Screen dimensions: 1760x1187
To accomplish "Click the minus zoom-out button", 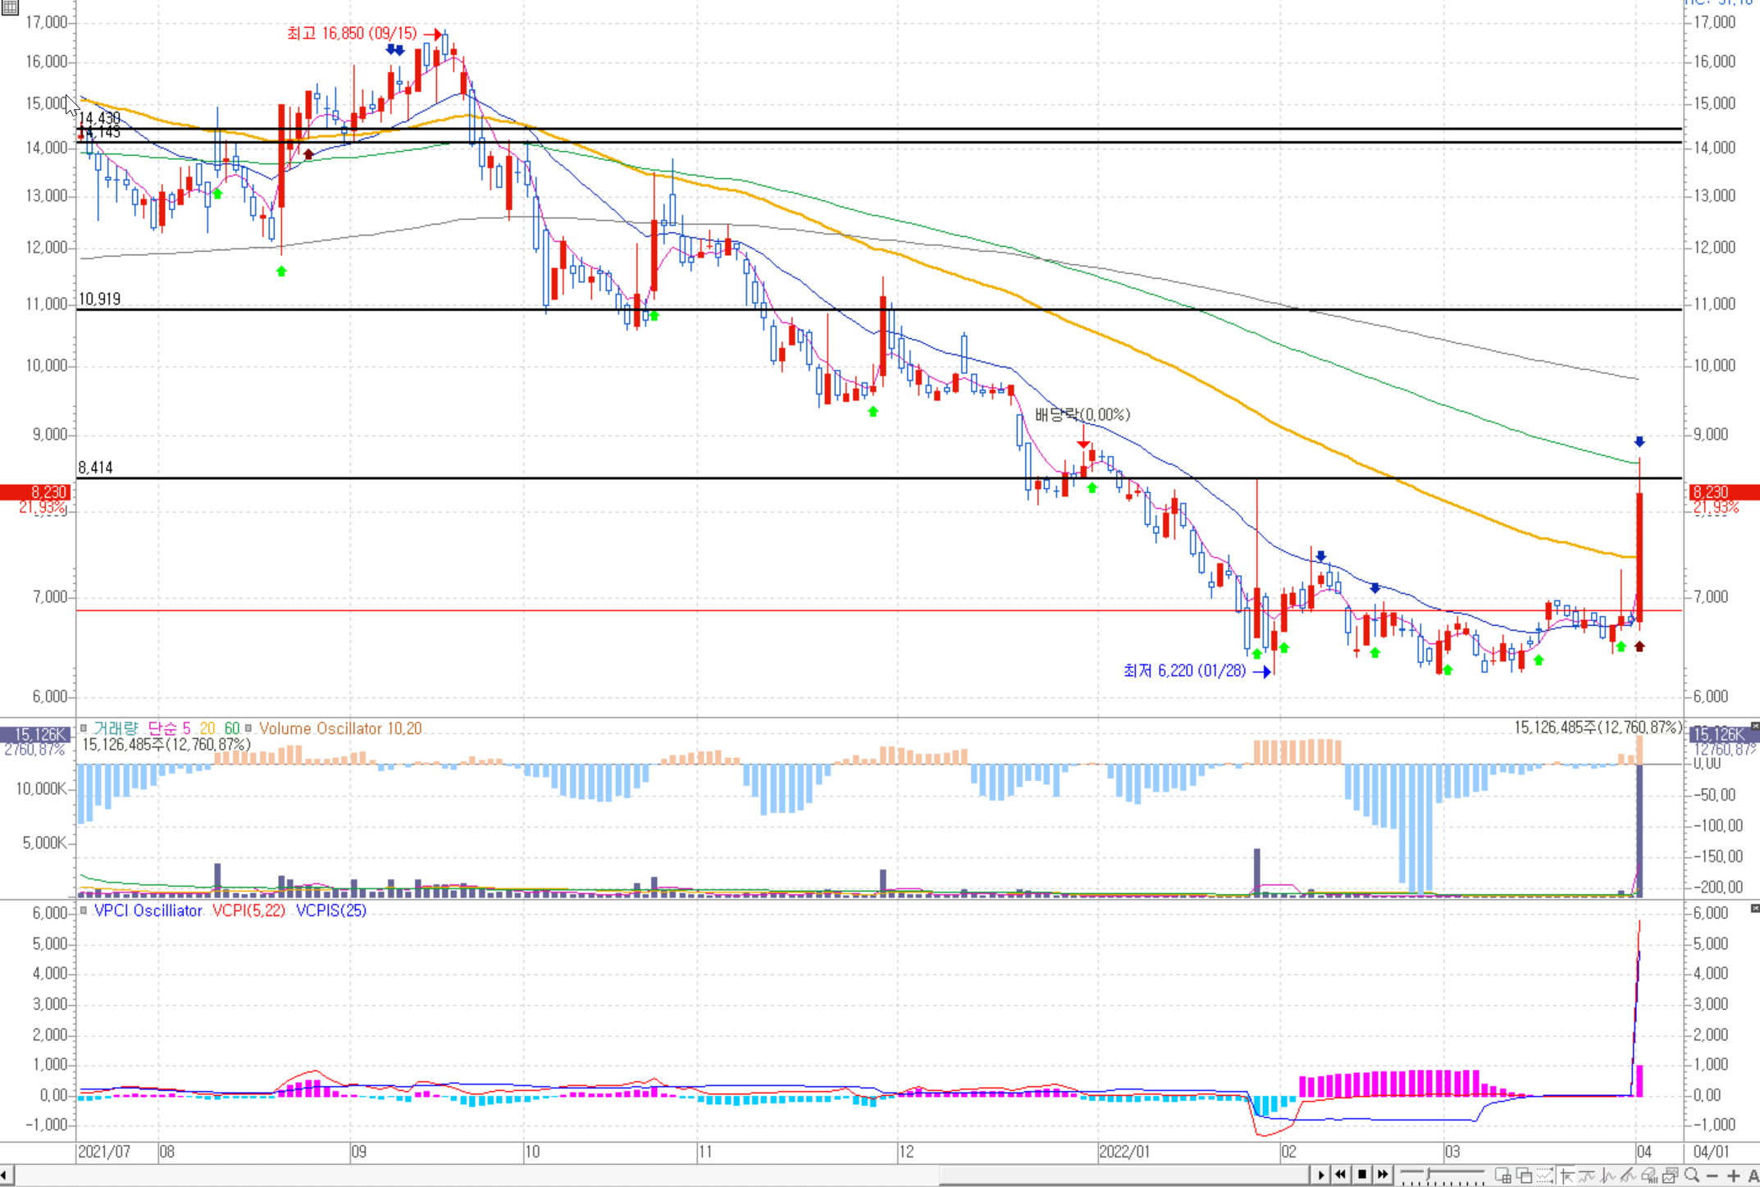I will click(1712, 1176).
